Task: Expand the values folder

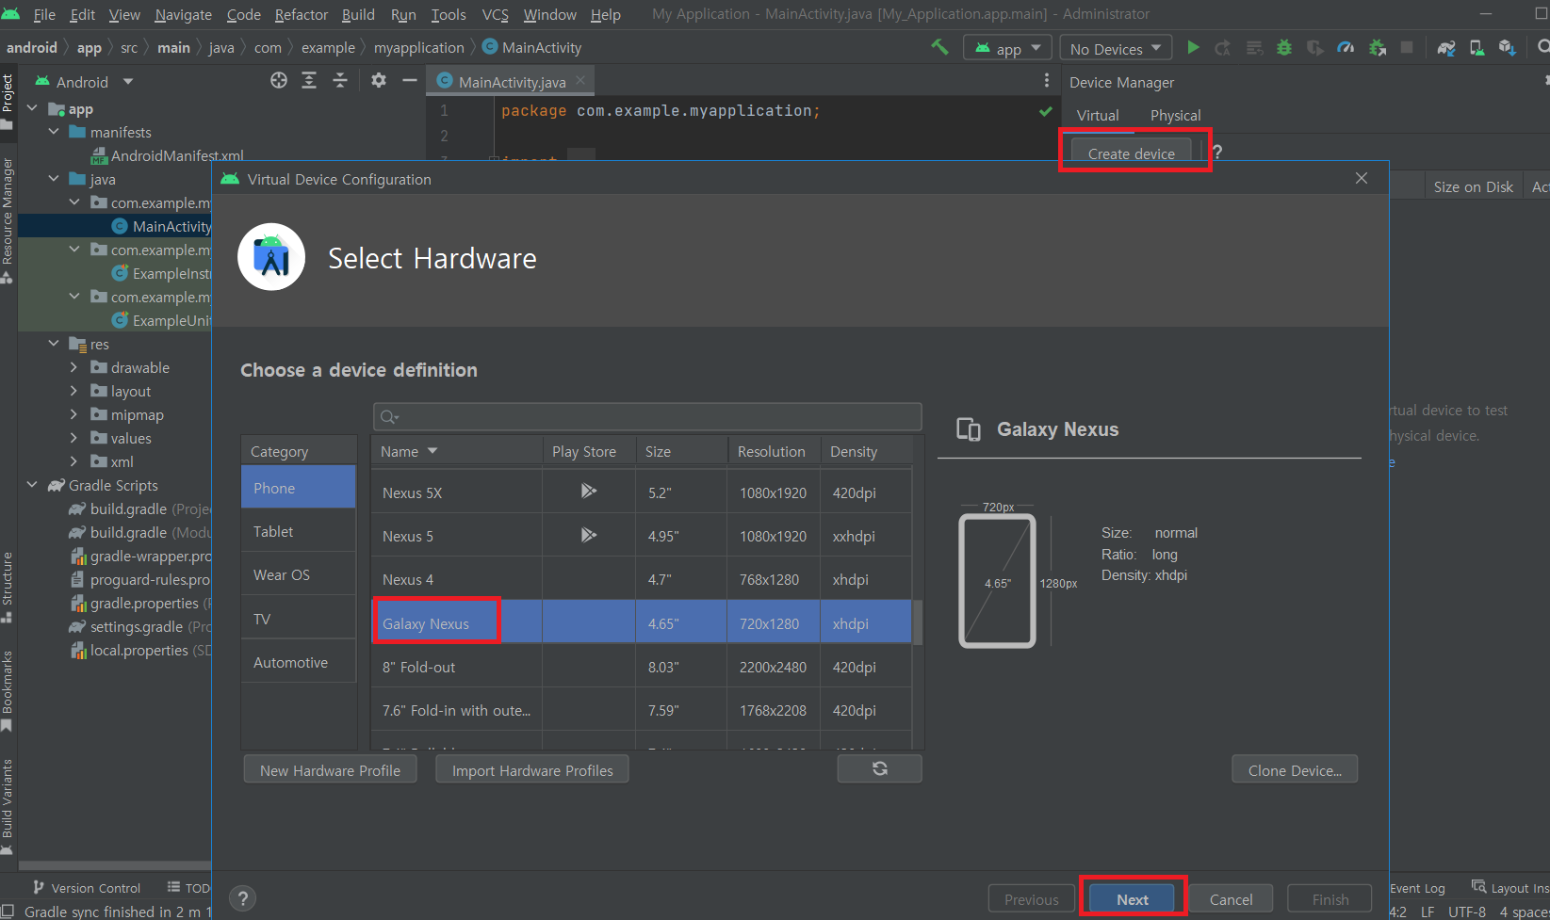Action: click(74, 438)
